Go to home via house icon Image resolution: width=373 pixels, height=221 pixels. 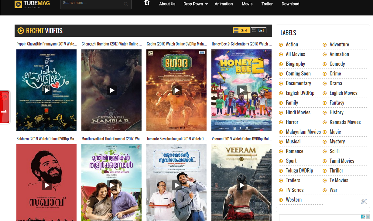point(147,3)
